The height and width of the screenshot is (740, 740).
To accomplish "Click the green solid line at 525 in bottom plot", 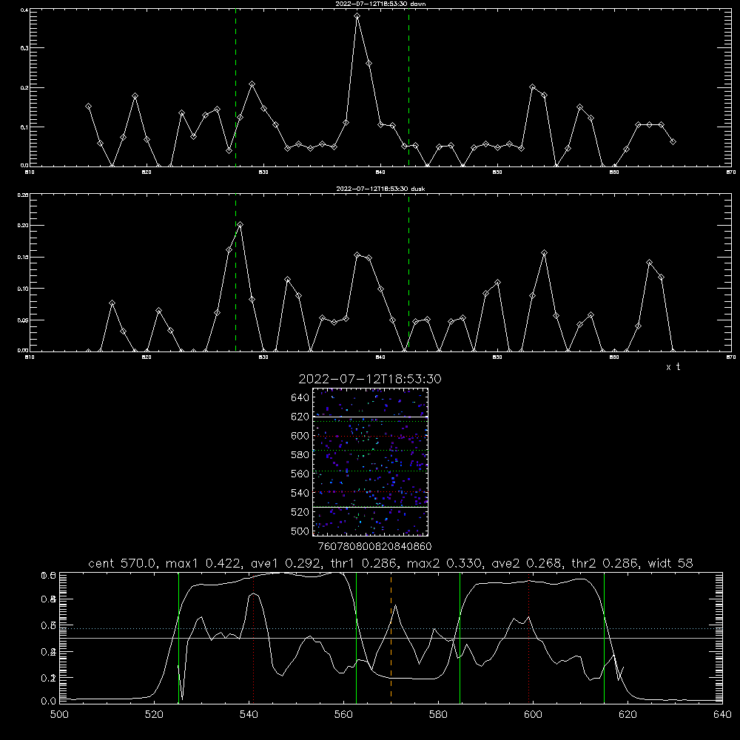I will tap(178, 637).
